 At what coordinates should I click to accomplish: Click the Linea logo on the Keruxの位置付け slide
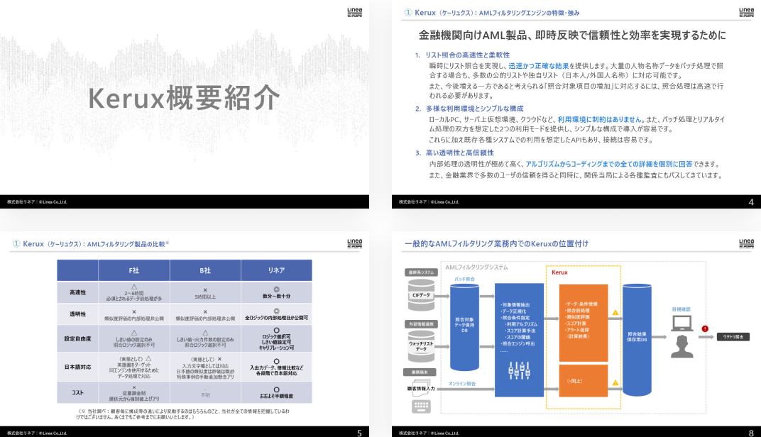point(746,243)
